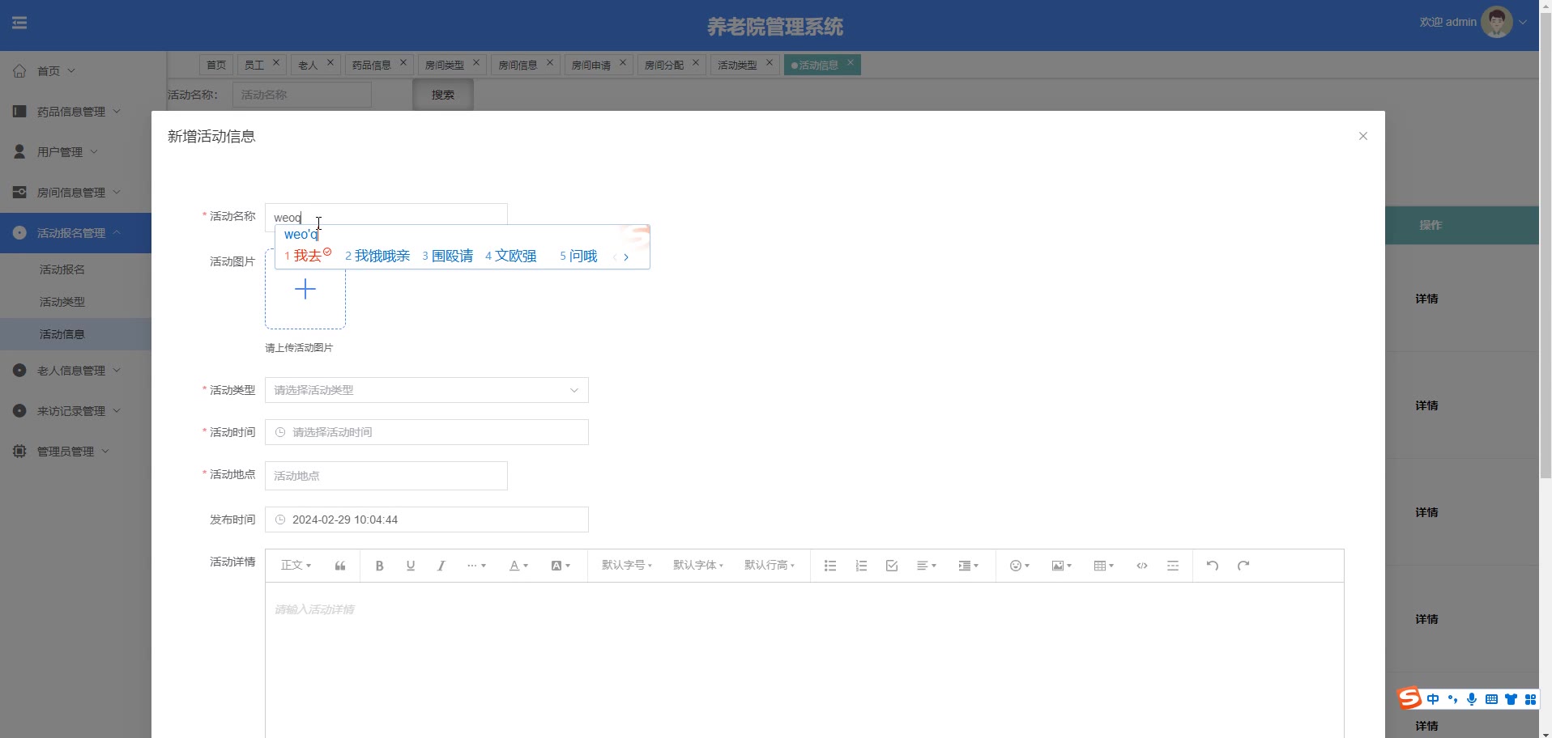Open the insert table menu
1552x738 pixels.
pyautogui.click(x=1104, y=566)
